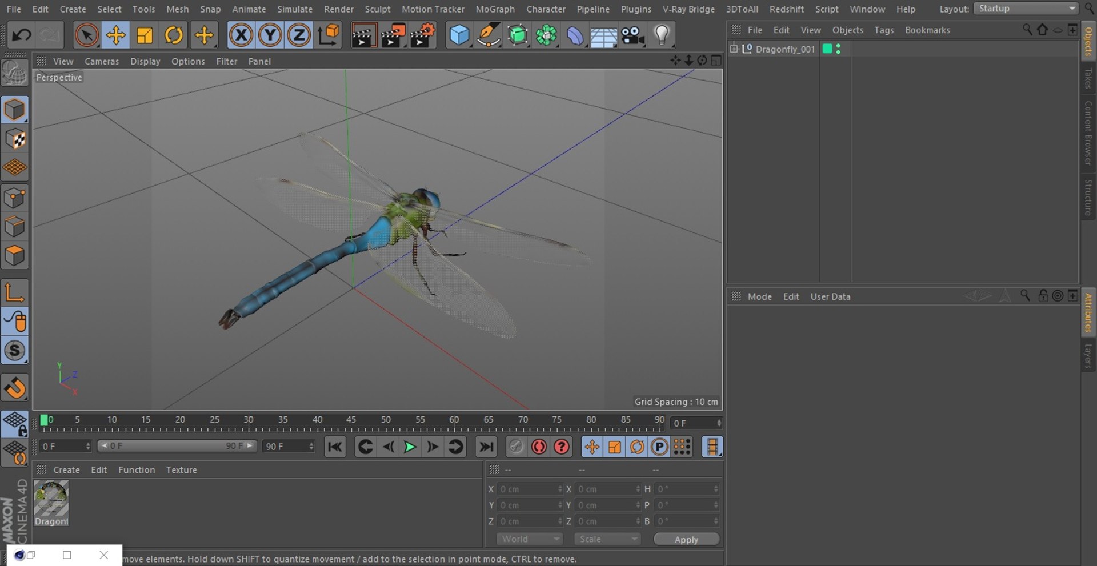Click Render to Picture Viewer icon
This screenshot has width=1097, height=566.
pyautogui.click(x=393, y=35)
